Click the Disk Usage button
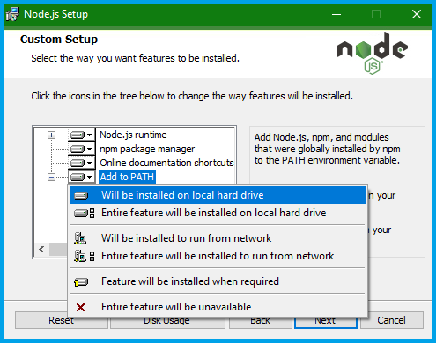This screenshot has width=436, height=343. [x=167, y=320]
